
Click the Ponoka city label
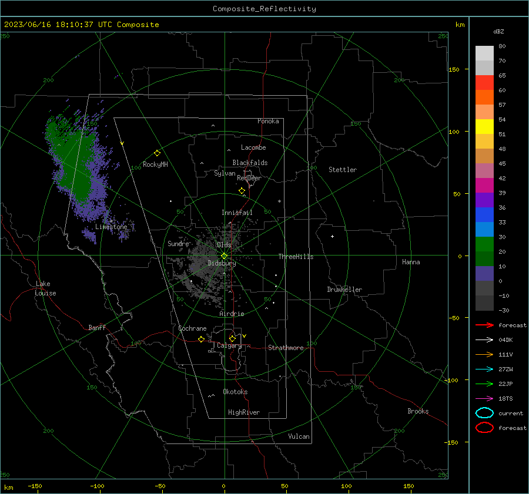pyautogui.click(x=268, y=121)
